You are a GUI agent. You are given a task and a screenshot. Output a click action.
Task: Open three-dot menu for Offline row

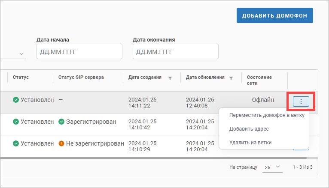tap(301, 101)
